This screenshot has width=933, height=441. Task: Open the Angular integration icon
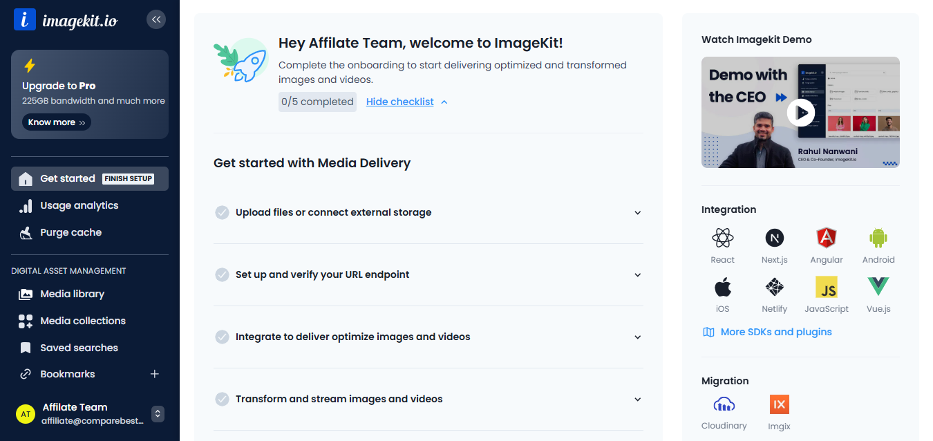coord(827,238)
